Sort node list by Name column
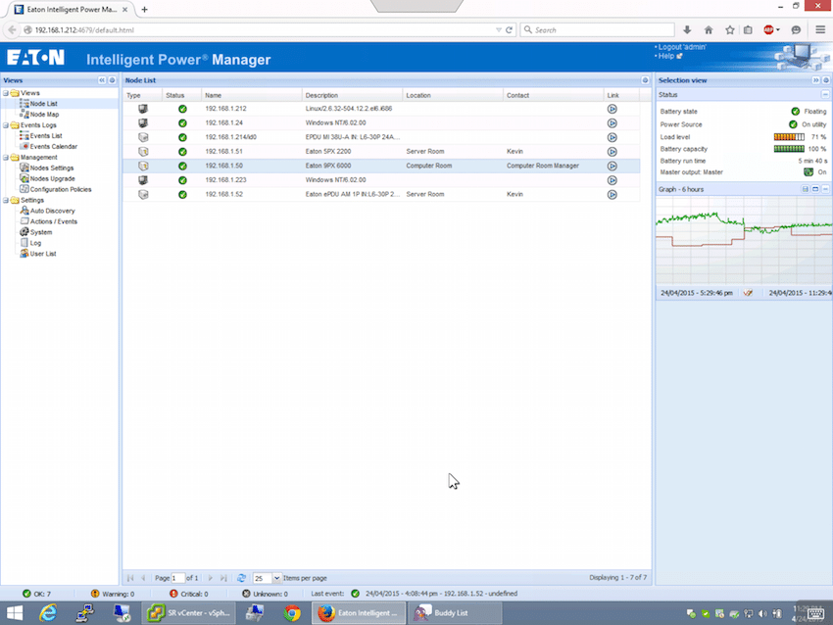The height and width of the screenshot is (625, 833). point(251,96)
